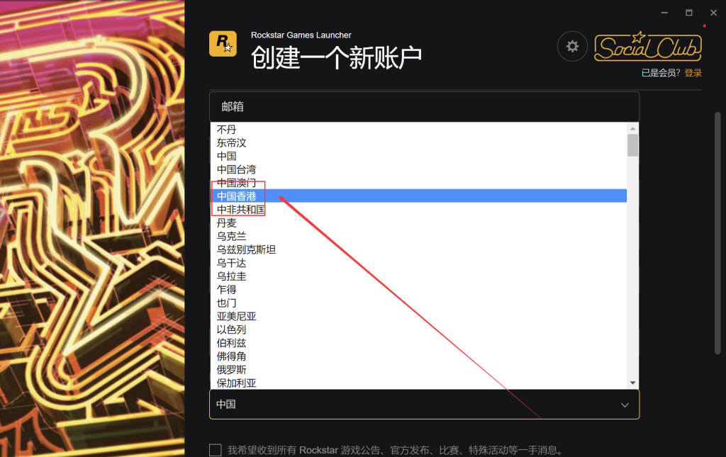Minimize the launcher window

pyautogui.click(x=664, y=13)
